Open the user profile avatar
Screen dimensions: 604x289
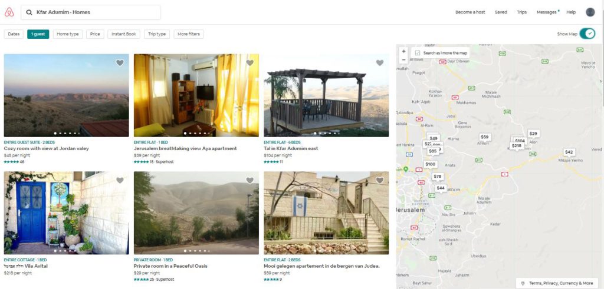pyautogui.click(x=590, y=12)
